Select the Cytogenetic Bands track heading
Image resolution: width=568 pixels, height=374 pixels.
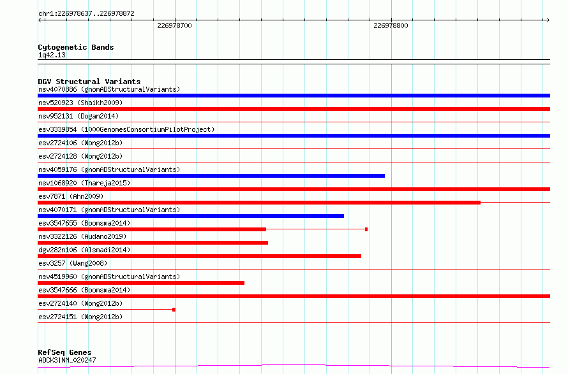click(76, 47)
